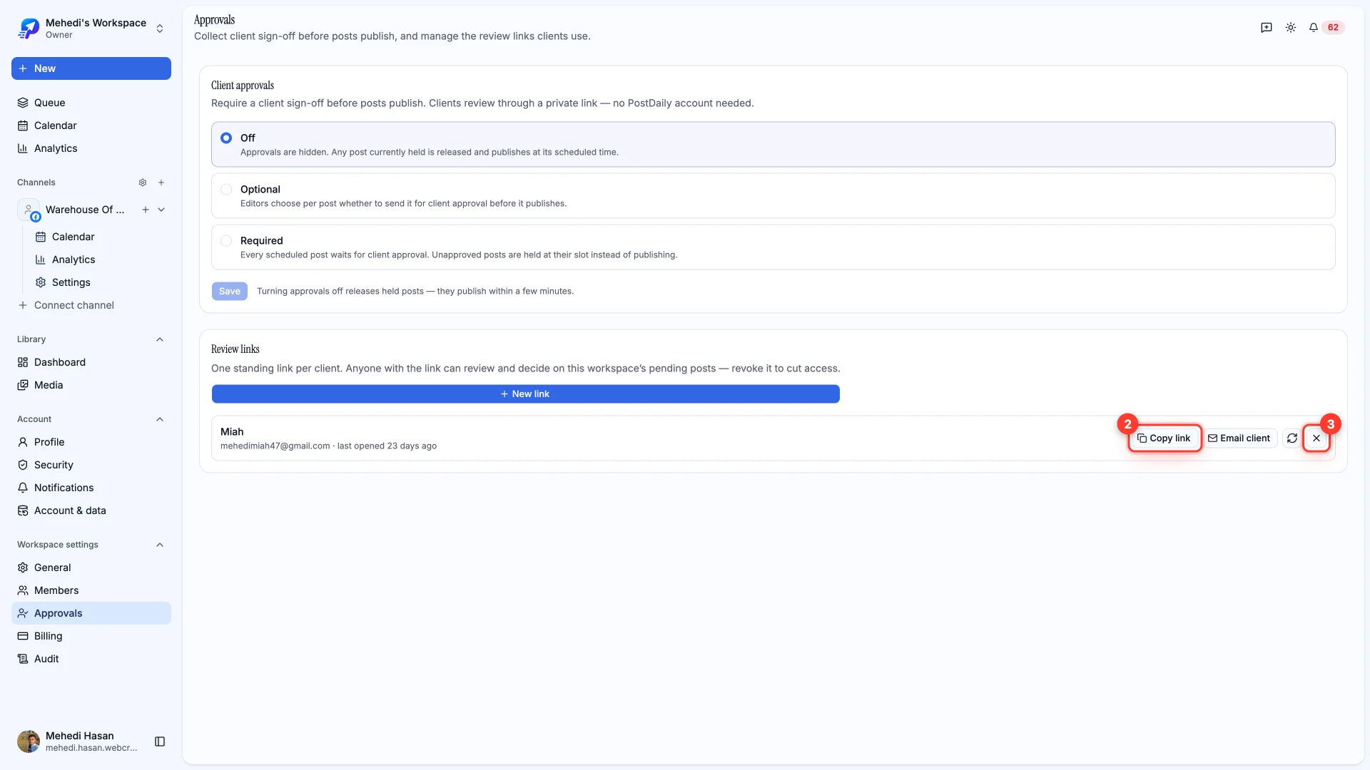This screenshot has height=770, width=1370.
Task: Click the channels settings gear icon
Action: [143, 183]
